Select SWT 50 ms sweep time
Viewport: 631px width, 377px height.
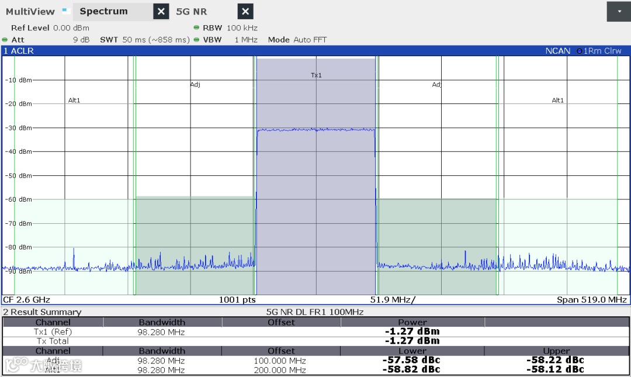(x=144, y=40)
